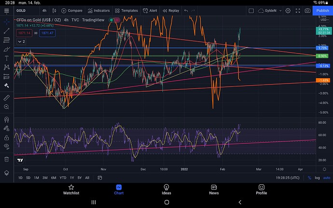Viewport: 333px width, 208px height.
Task: Tap the Android recent apps button
Action: pos(94,202)
